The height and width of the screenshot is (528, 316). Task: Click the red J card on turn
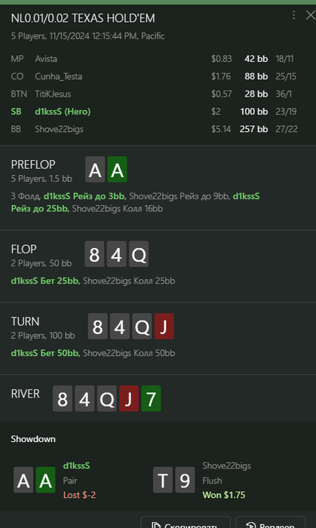pos(164,326)
